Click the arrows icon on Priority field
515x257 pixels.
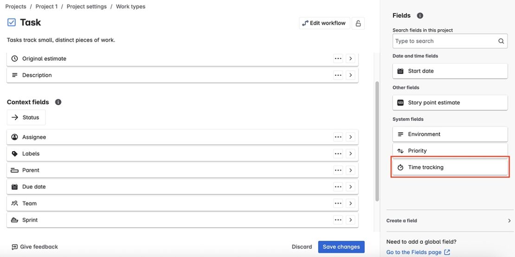coord(400,151)
